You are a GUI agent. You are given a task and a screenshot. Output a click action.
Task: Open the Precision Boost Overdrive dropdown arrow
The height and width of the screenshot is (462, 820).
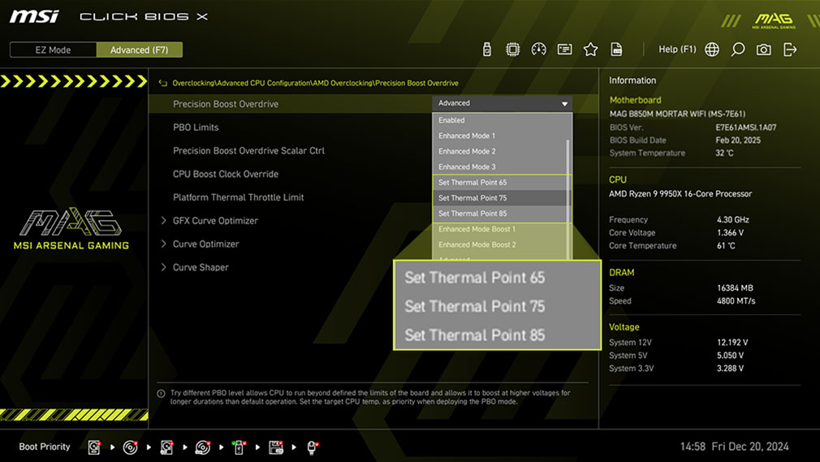click(x=564, y=104)
